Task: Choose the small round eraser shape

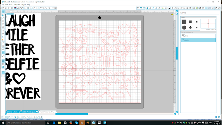Action: (197, 27)
